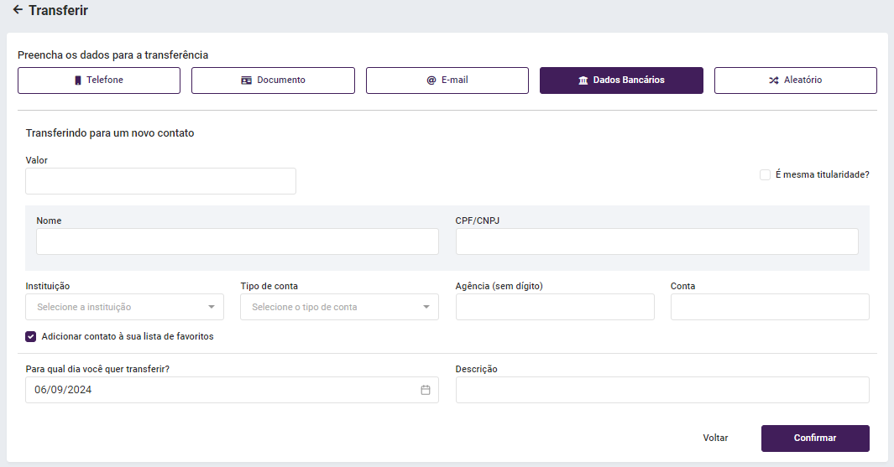Image resolution: width=894 pixels, height=467 pixels.
Task: Click the back arrow next to Transferir
Action: [x=18, y=10]
